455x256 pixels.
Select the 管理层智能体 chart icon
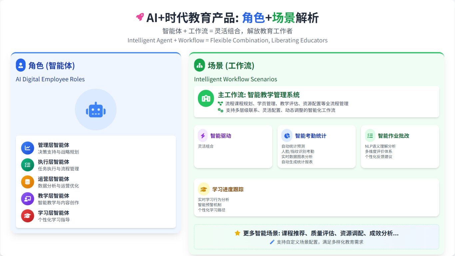(x=28, y=148)
